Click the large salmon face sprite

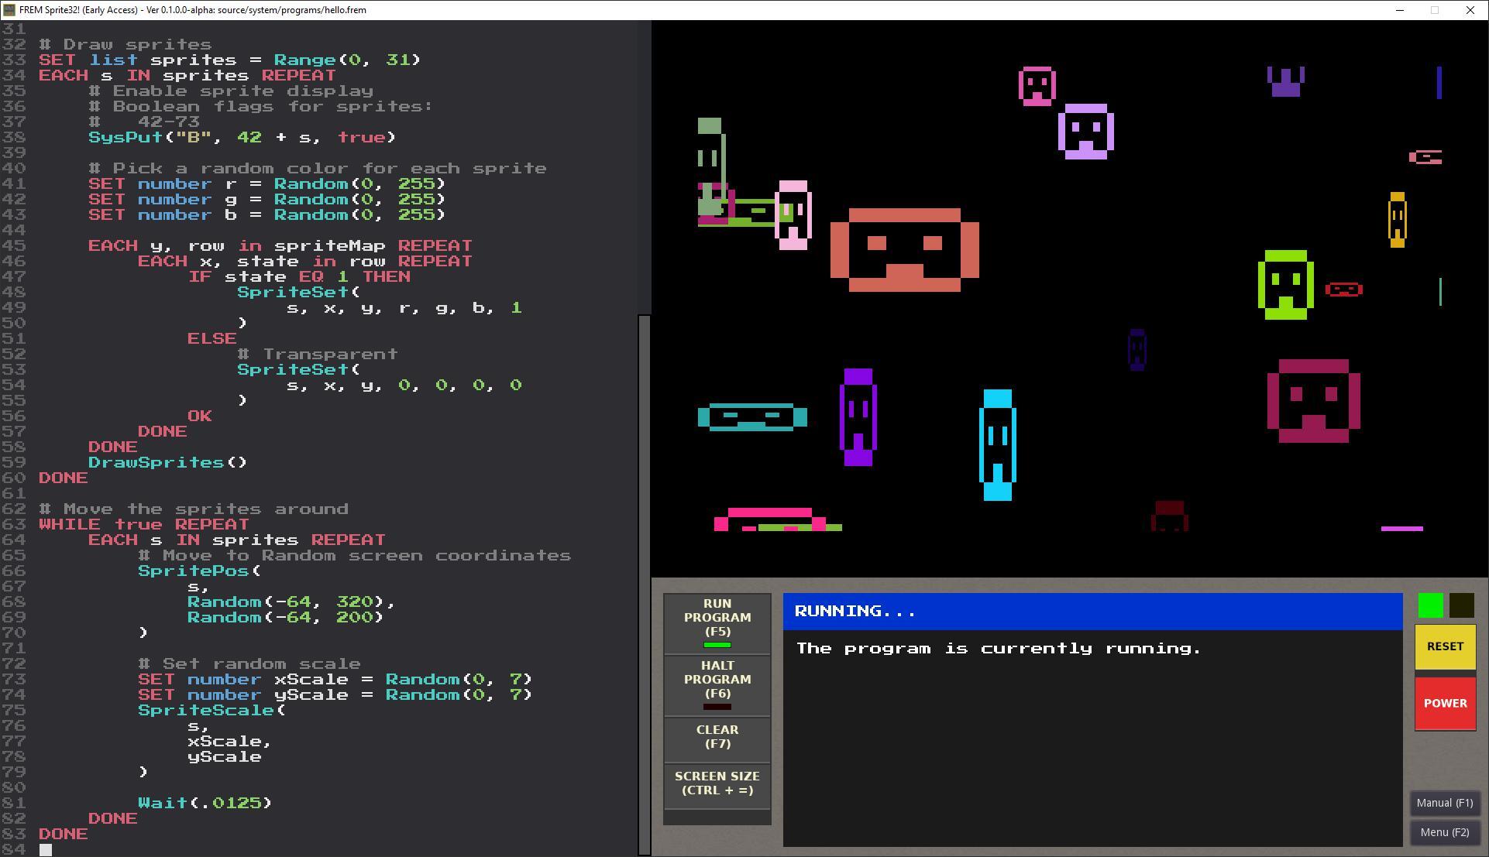click(904, 249)
